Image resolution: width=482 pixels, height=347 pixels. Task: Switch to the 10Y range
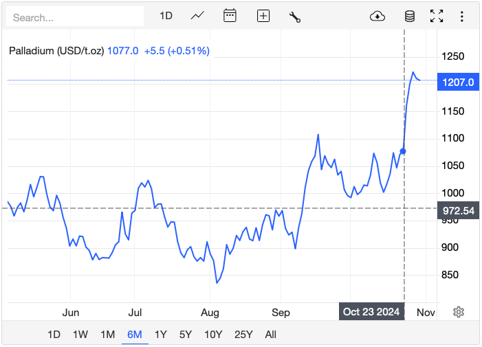213,334
